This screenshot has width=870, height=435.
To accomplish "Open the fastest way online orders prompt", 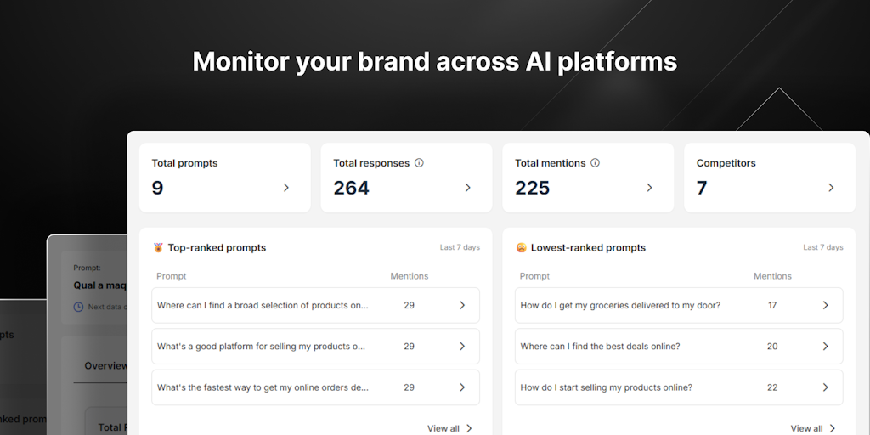I will (263, 387).
